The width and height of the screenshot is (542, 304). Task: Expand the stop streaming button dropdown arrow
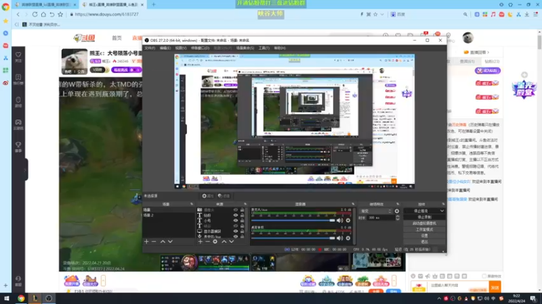click(442, 211)
